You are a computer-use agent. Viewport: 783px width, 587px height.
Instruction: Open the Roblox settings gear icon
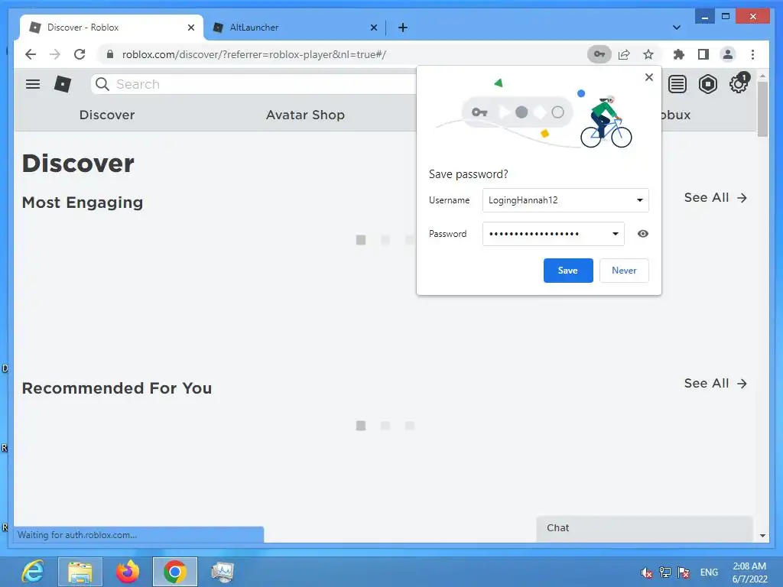(x=739, y=83)
